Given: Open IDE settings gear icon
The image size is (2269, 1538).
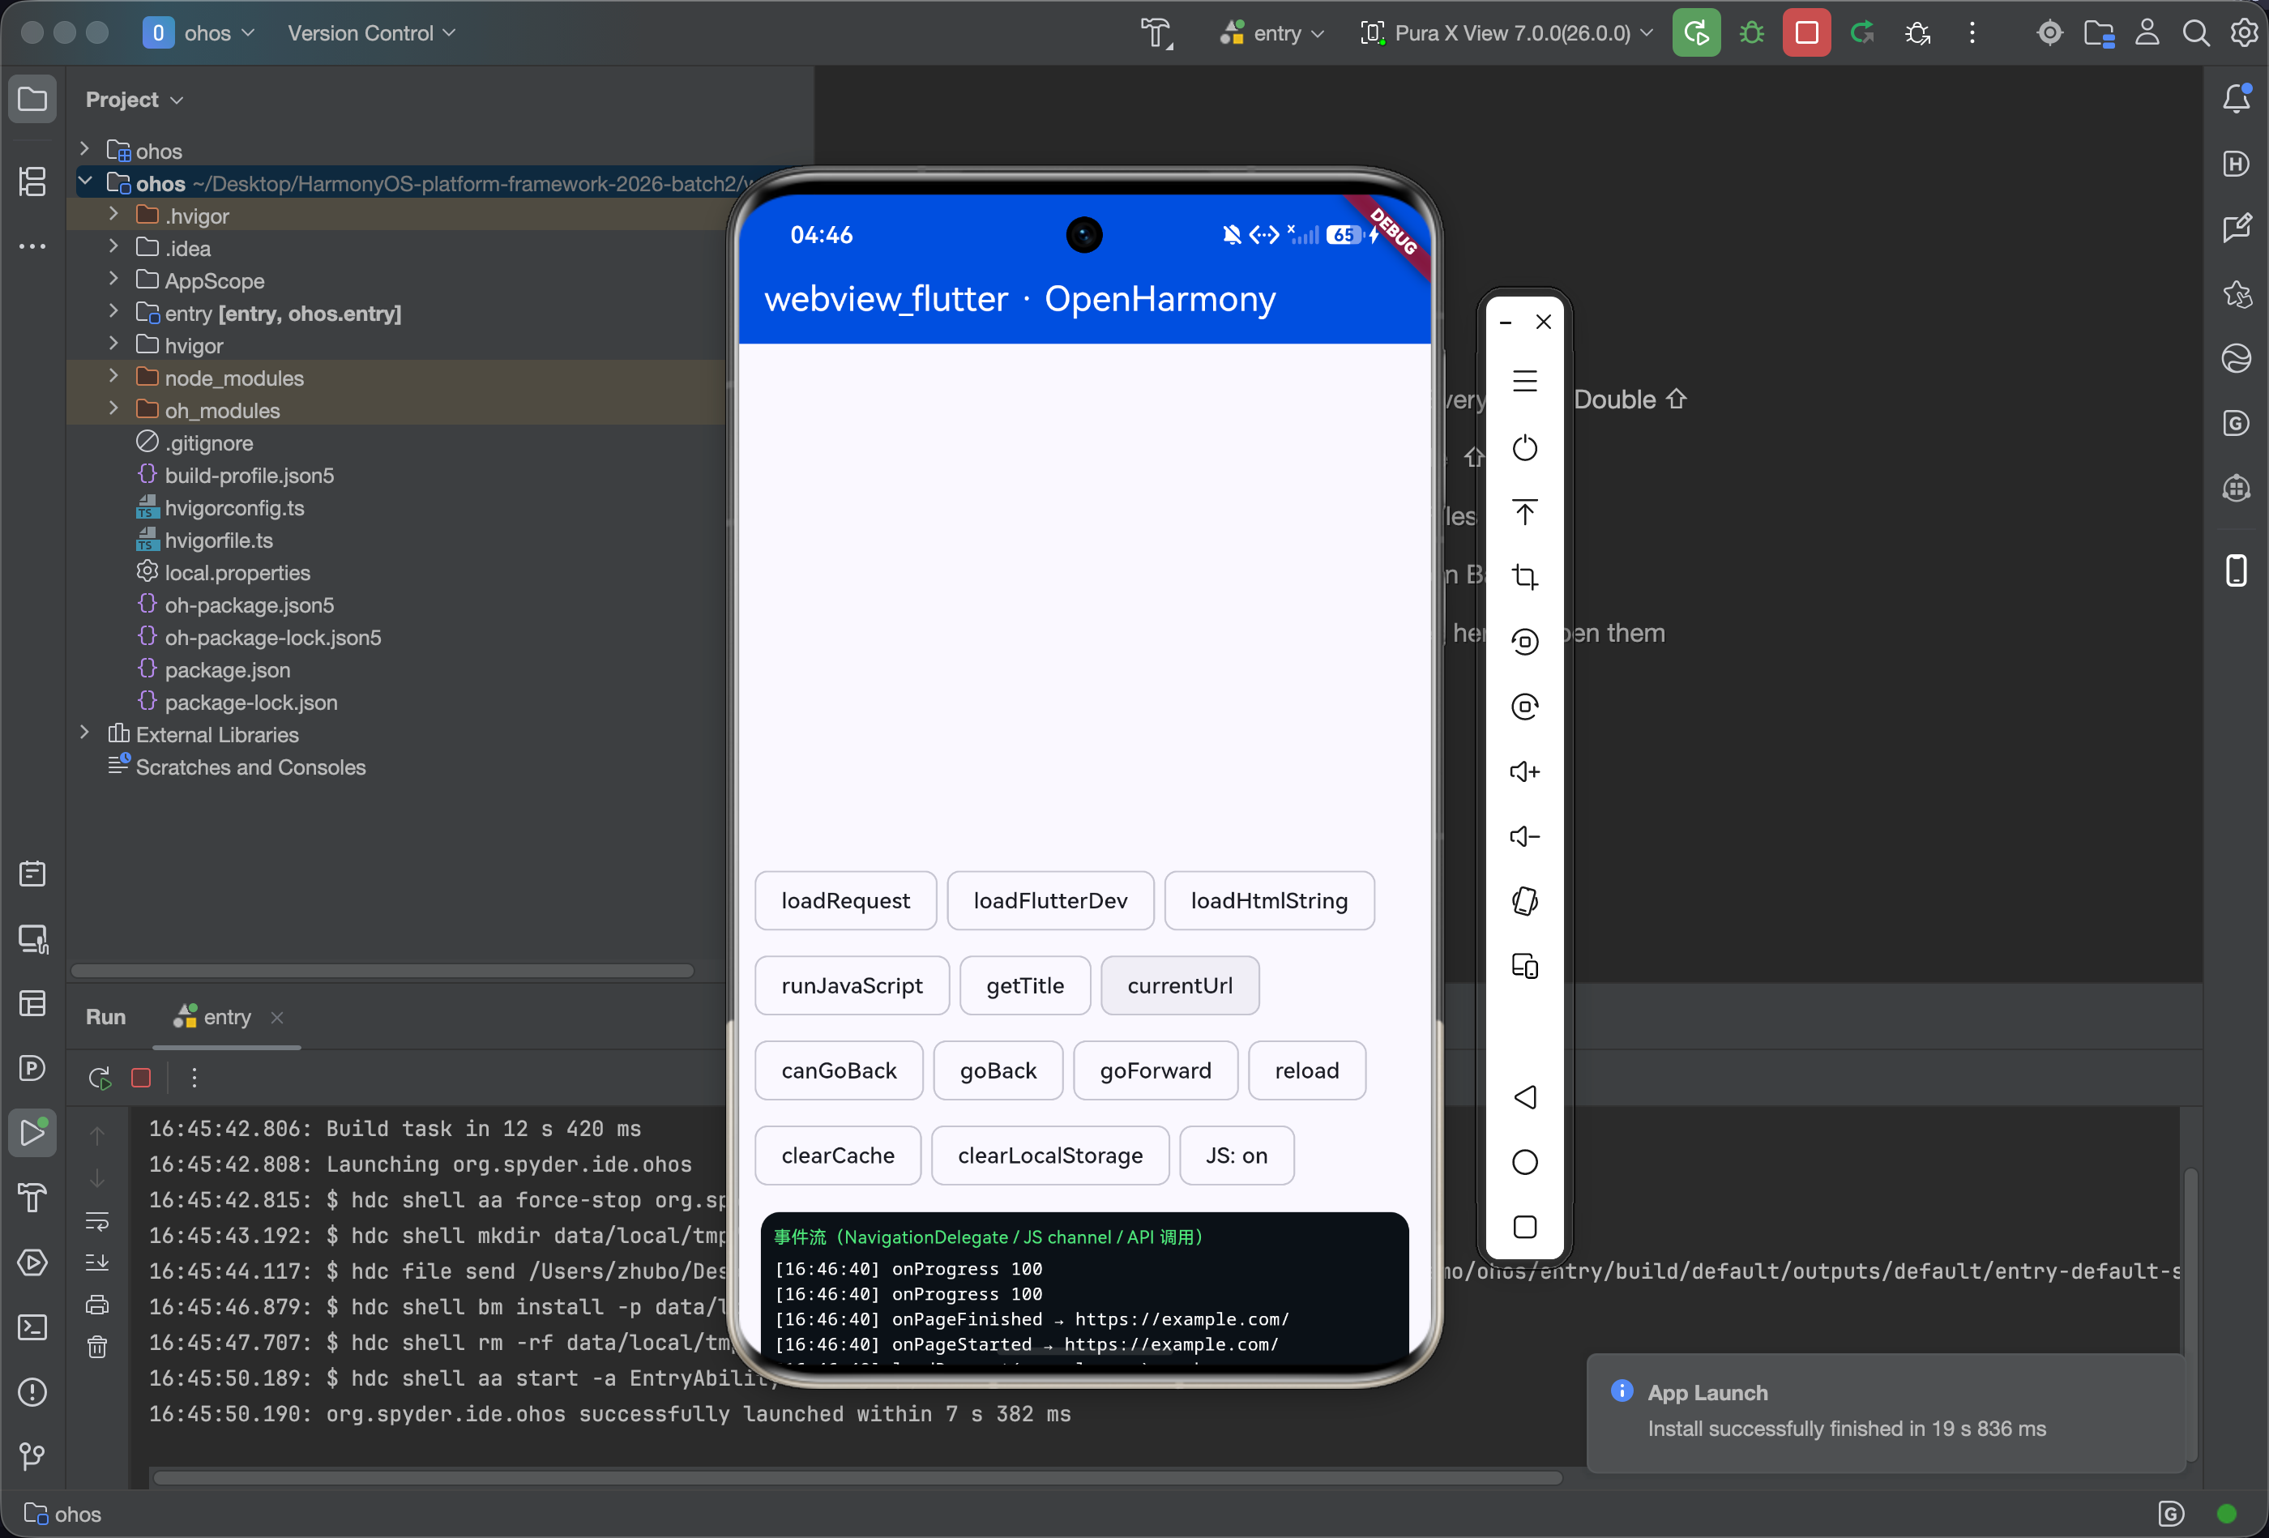Looking at the screenshot, I should (x=2244, y=33).
